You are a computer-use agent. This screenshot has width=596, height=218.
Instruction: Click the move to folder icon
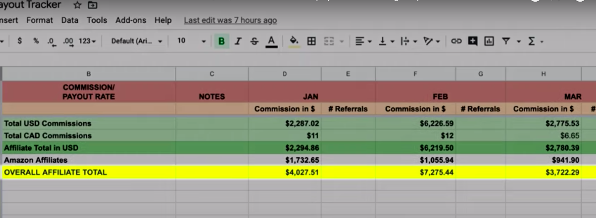92,5
